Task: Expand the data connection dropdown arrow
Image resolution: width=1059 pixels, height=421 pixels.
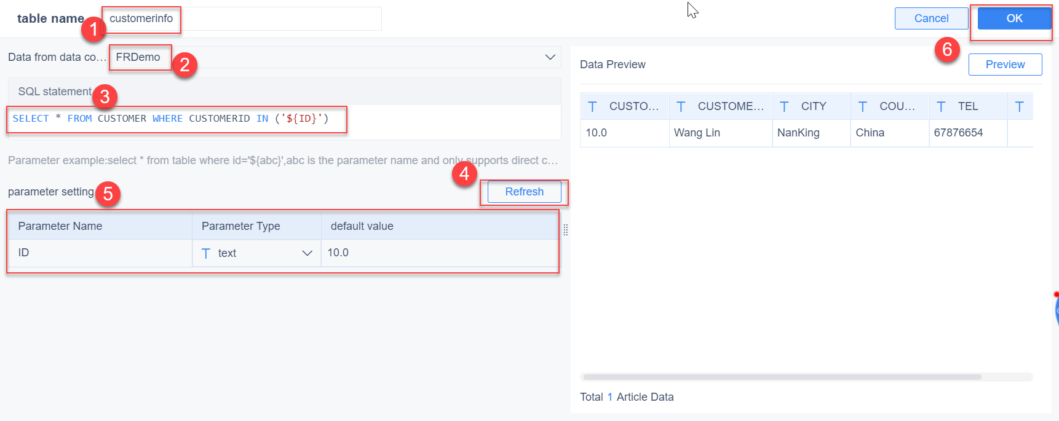Action: [550, 57]
